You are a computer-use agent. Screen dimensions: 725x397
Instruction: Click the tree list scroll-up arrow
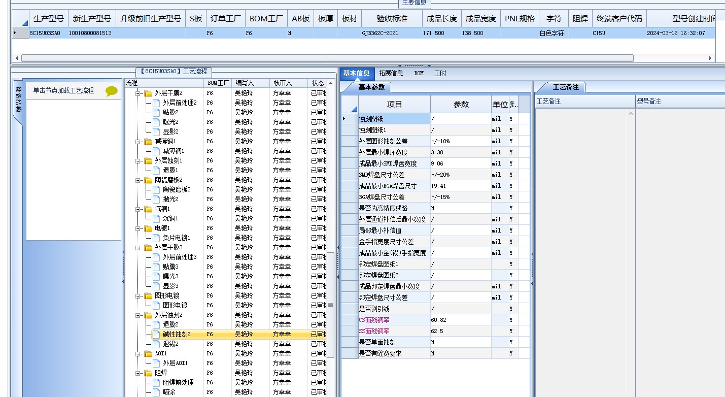click(x=331, y=83)
